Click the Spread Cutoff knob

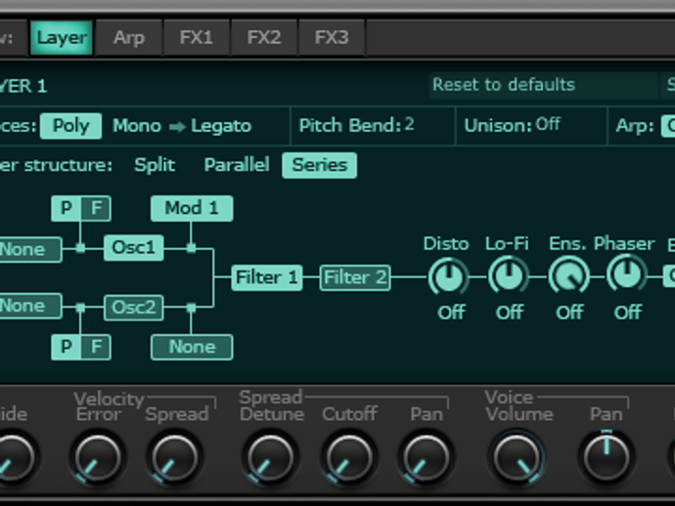tap(348, 458)
